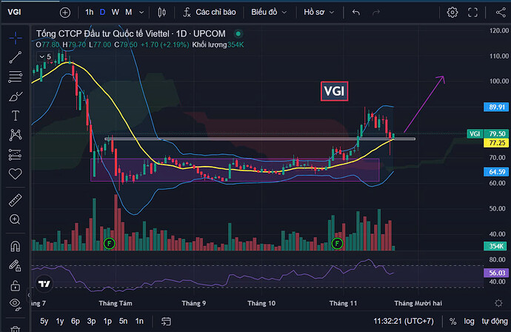The height and width of the screenshot is (332, 511).
Task: Set date range to 1p
Action: (x=107, y=321)
